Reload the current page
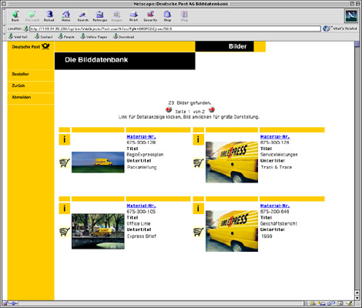 coord(49,16)
